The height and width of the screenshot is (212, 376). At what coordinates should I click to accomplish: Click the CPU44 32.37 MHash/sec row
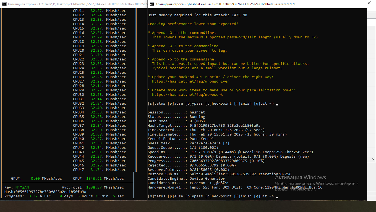tap(100, 157)
